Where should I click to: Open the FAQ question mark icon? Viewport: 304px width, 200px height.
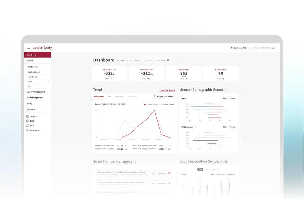(28, 121)
